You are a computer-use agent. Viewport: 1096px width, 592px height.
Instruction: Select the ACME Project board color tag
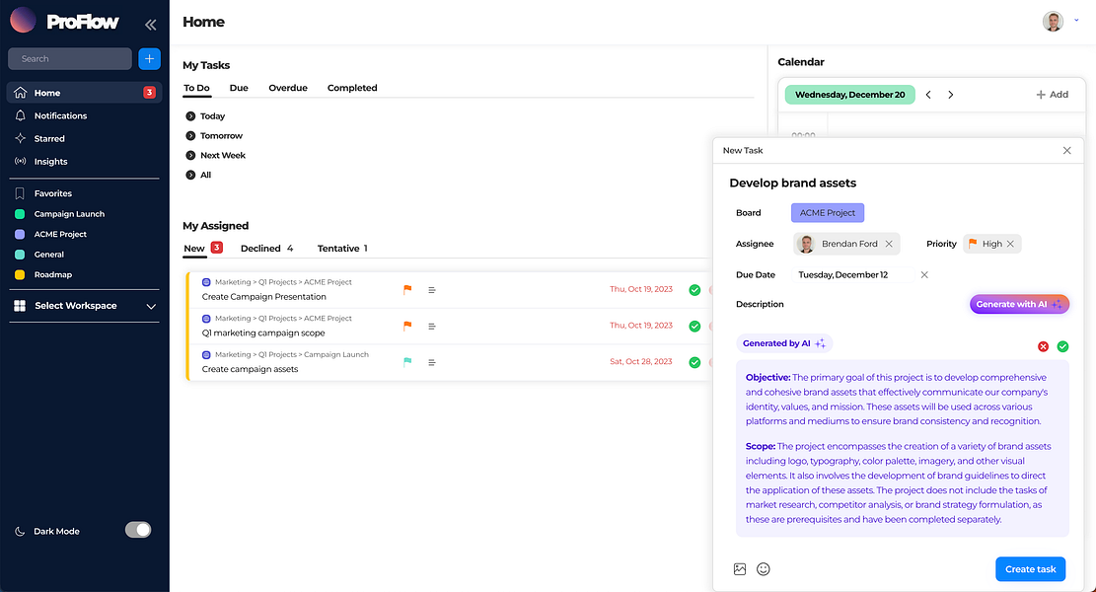(x=828, y=213)
